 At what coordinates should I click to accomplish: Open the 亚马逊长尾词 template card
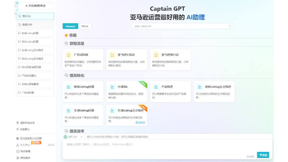127,60
